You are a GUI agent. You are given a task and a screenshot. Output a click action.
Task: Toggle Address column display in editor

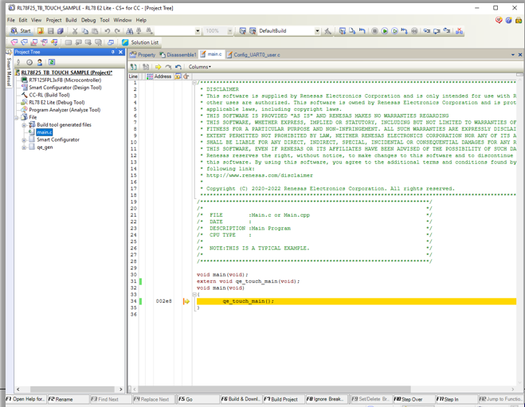coord(159,76)
